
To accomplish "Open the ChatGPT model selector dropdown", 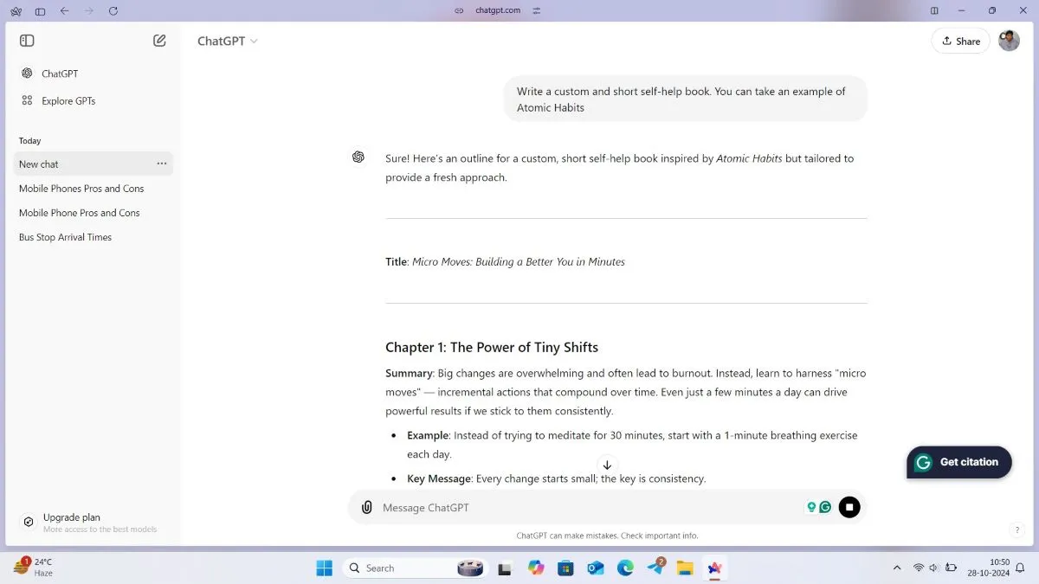I will point(228,41).
